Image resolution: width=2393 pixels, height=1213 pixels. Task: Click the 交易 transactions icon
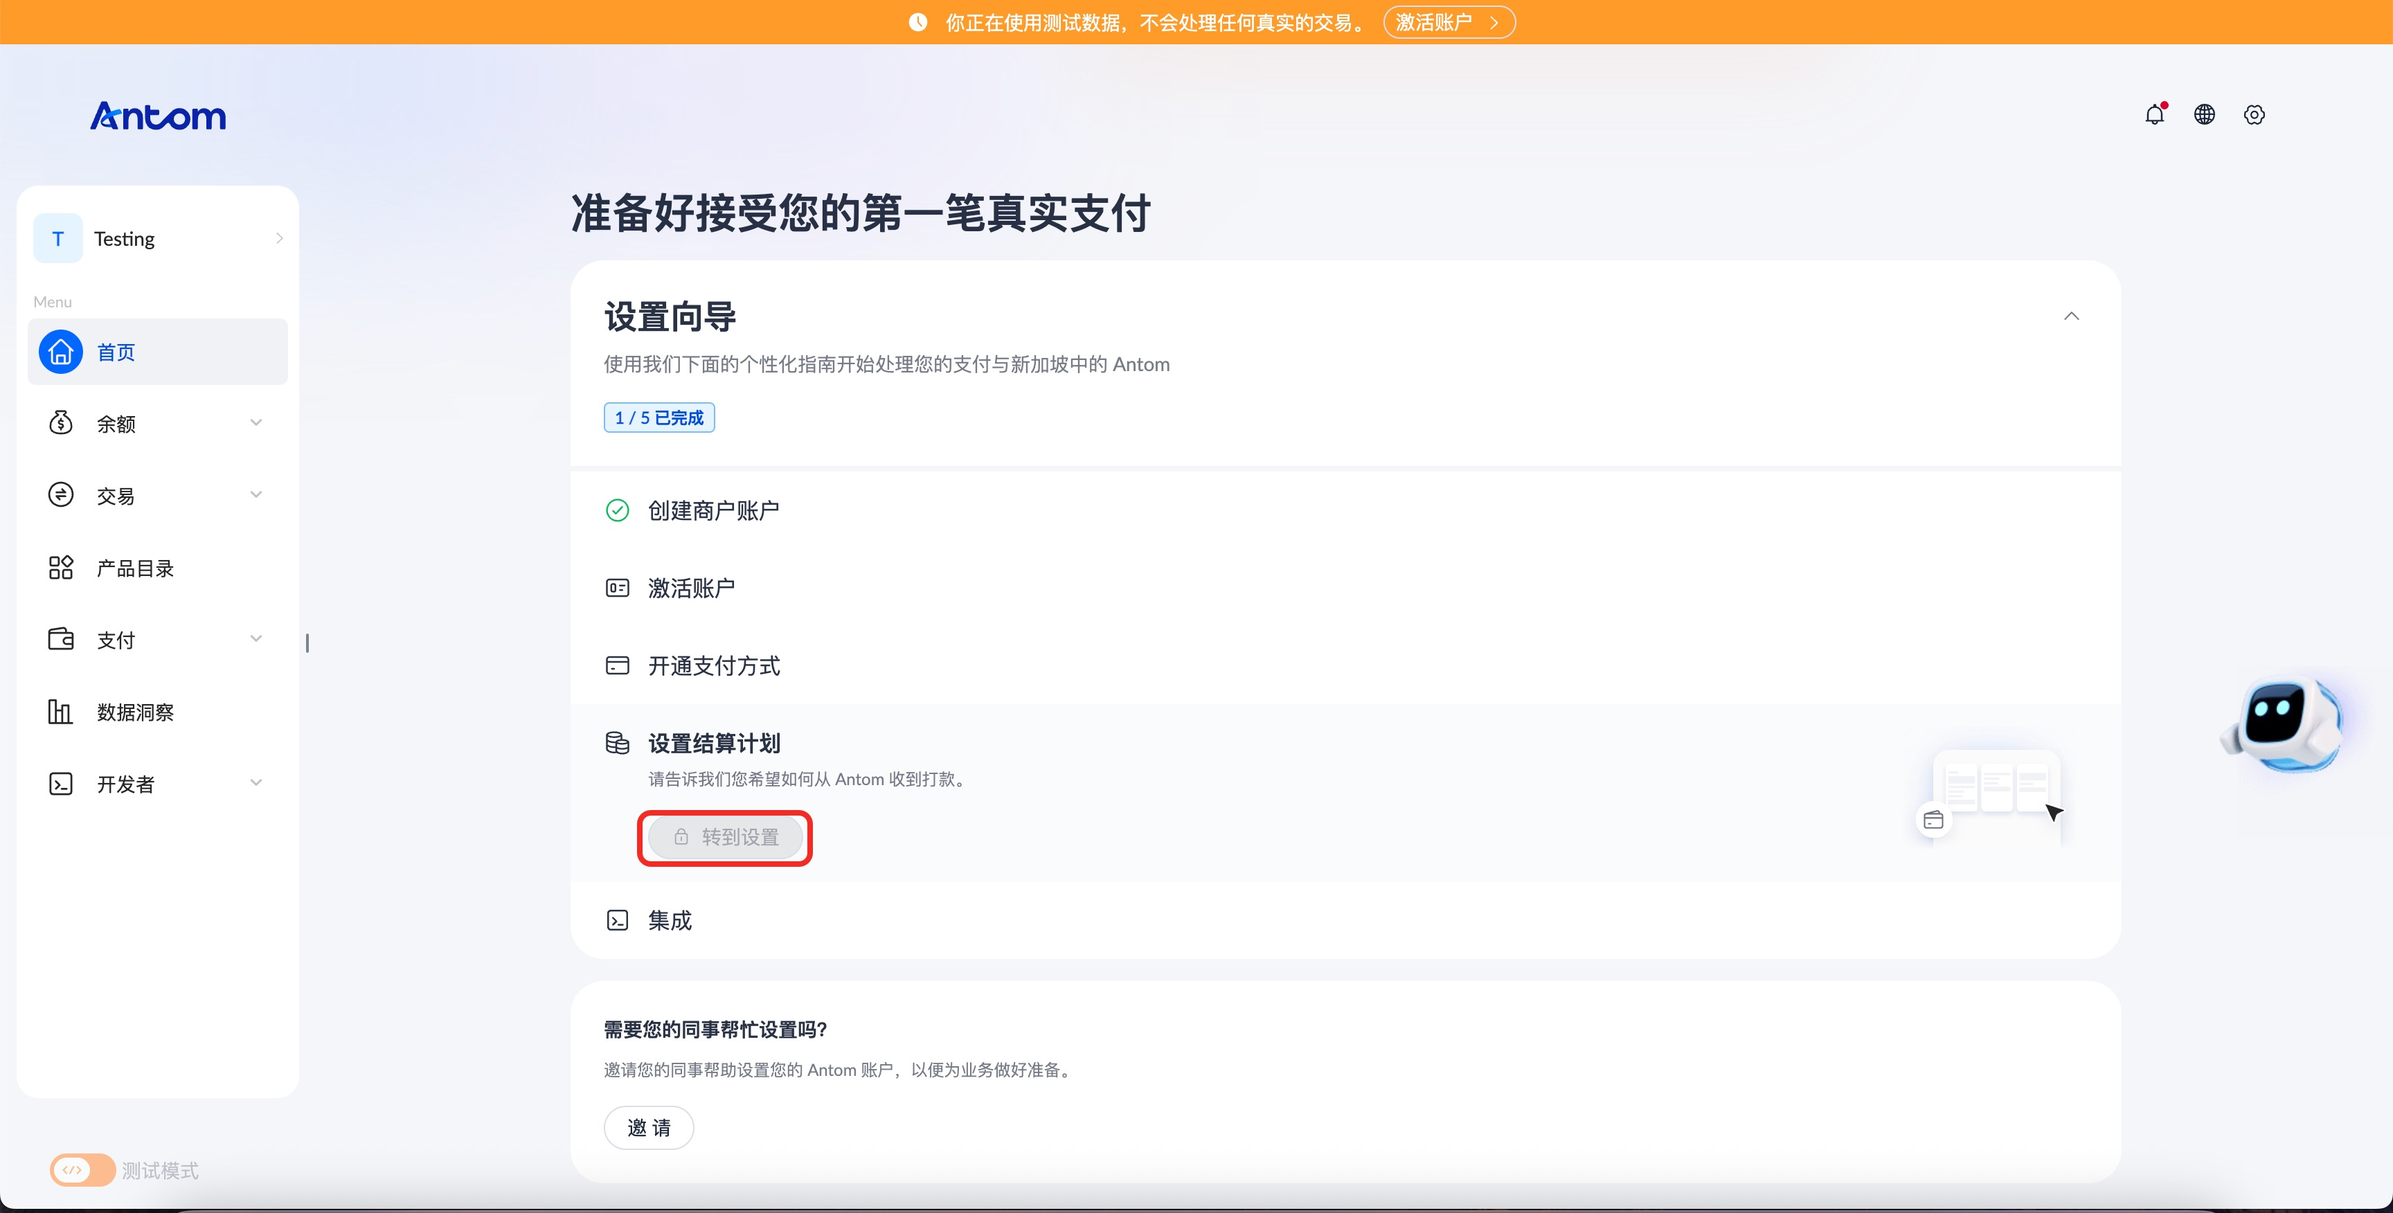[x=60, y=495]
